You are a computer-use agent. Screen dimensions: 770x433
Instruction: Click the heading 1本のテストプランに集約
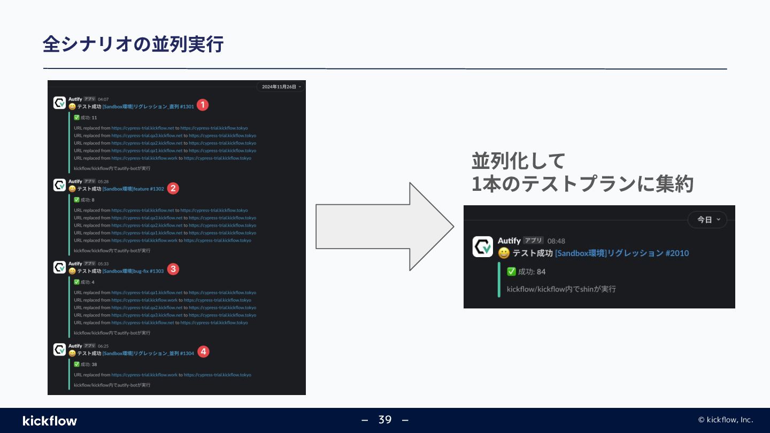pos(582,184)
